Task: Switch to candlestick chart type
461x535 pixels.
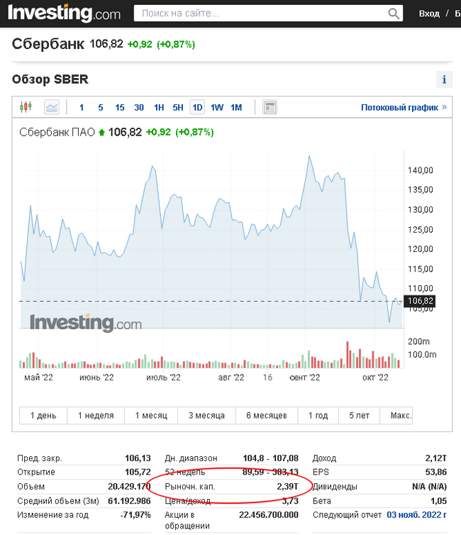Action: (x=26, y=107)
